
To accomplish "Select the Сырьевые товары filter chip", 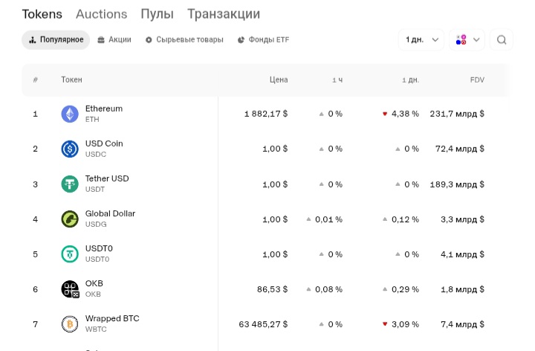I will (184, 40).
